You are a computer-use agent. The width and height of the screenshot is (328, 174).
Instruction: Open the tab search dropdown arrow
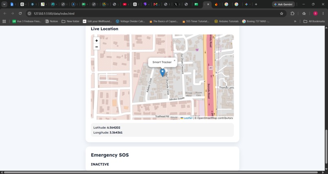(4, 4)
